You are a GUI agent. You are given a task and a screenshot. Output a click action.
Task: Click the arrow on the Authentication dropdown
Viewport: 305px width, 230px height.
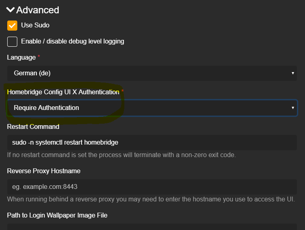pyautogui.click(x=293, y=108)
